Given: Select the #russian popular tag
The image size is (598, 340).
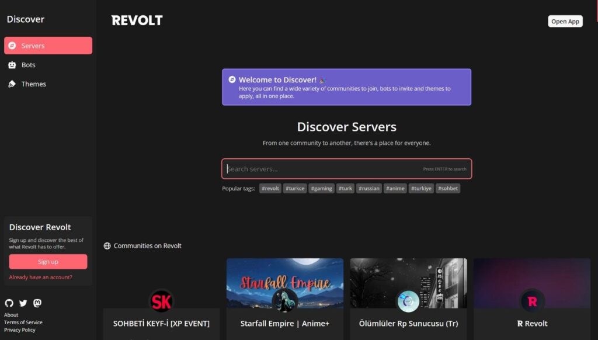Looking at the screenshot, I should click(x=369, y=188).
